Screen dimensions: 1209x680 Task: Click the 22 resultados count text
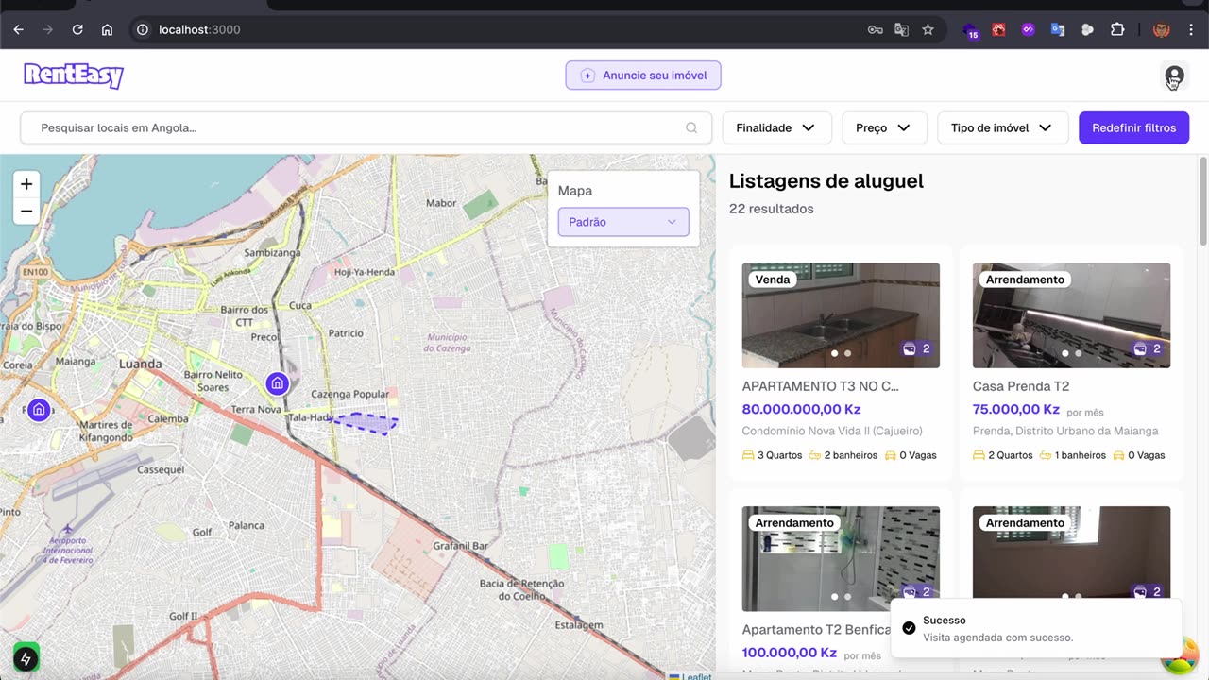click(772, 209)
